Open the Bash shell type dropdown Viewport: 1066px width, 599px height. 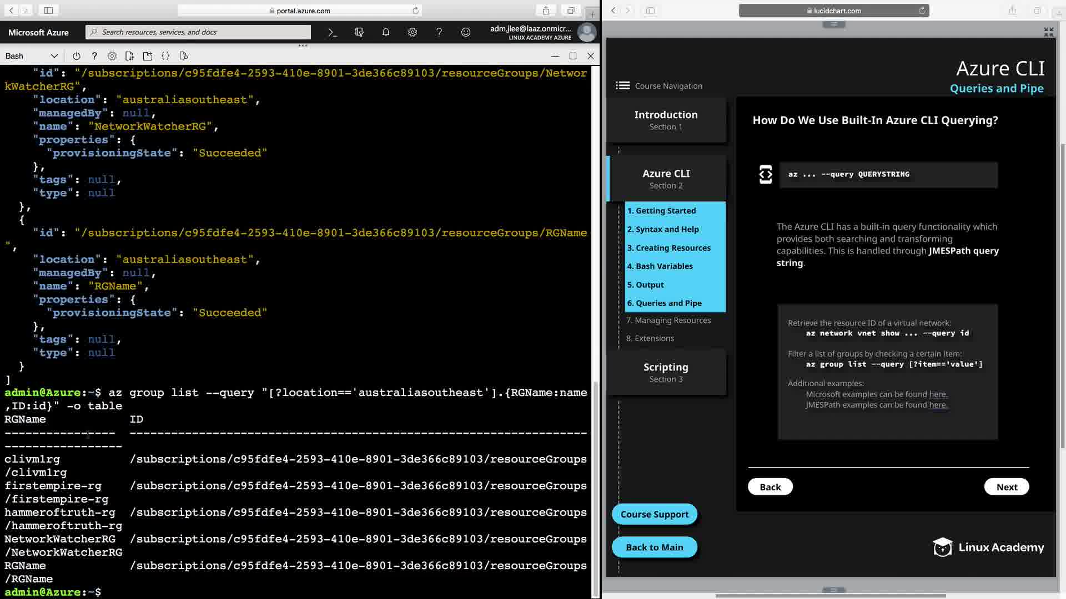pos(31,56)
